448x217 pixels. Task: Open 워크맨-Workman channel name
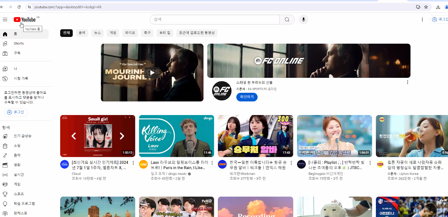pos(242,174)
